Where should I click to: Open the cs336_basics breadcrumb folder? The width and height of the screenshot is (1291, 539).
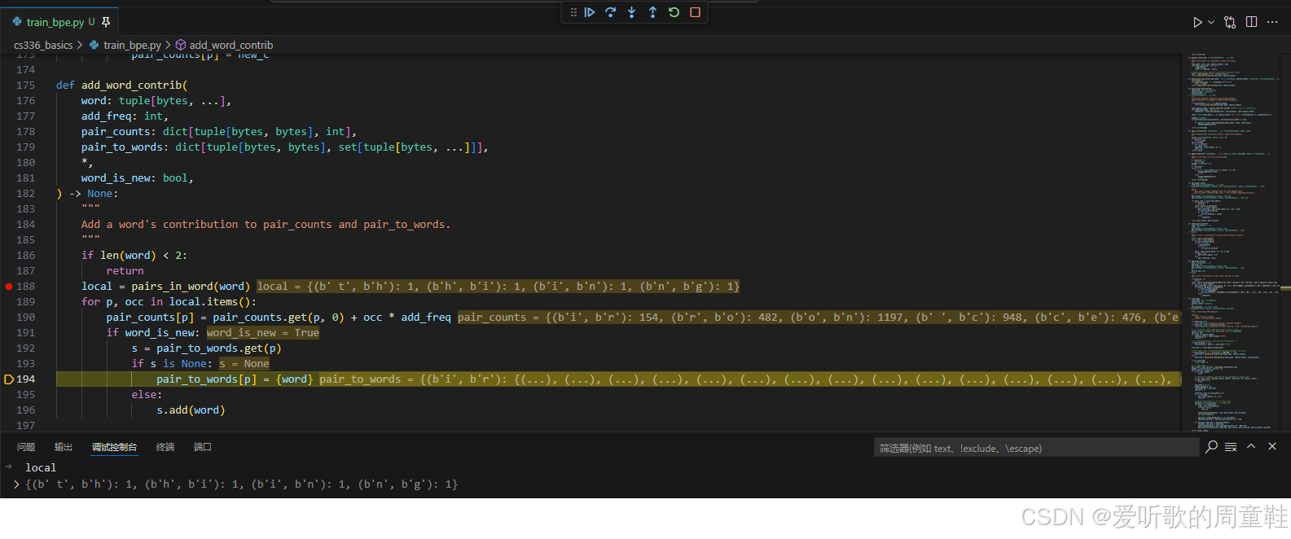point(43,45)
